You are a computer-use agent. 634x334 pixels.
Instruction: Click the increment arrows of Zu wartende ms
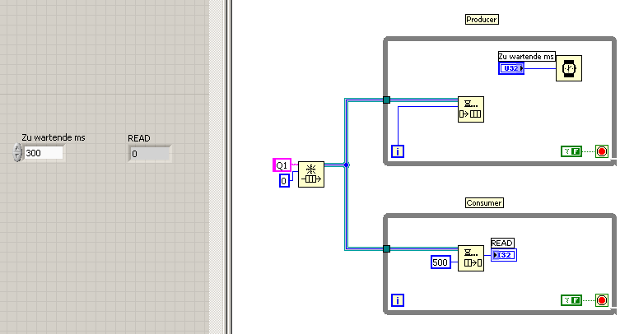17,153
